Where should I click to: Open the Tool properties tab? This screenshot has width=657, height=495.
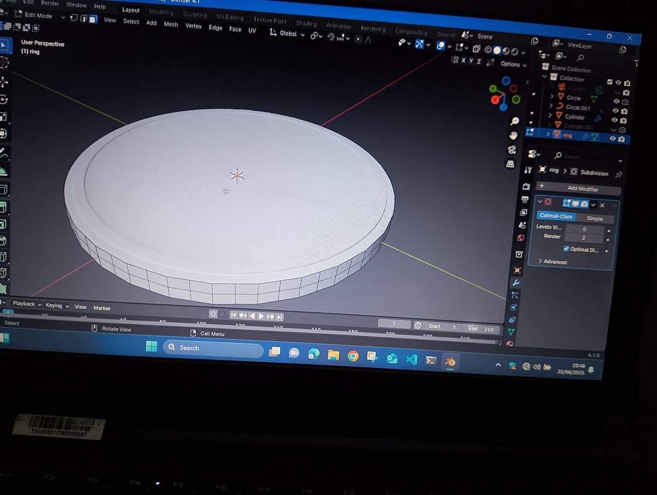[528, 170]
